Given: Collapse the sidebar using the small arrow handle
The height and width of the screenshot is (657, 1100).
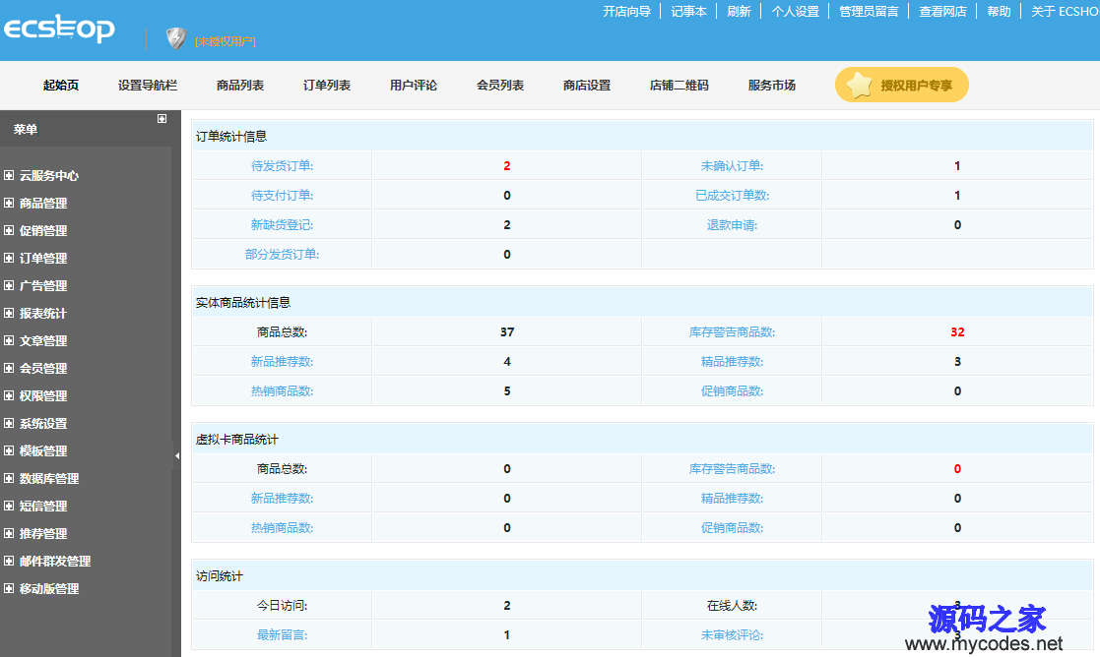Looking at the screenshot, I should (x=177, y=455).
